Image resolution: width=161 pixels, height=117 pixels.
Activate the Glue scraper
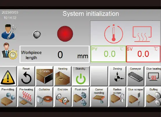pos(135,97)
